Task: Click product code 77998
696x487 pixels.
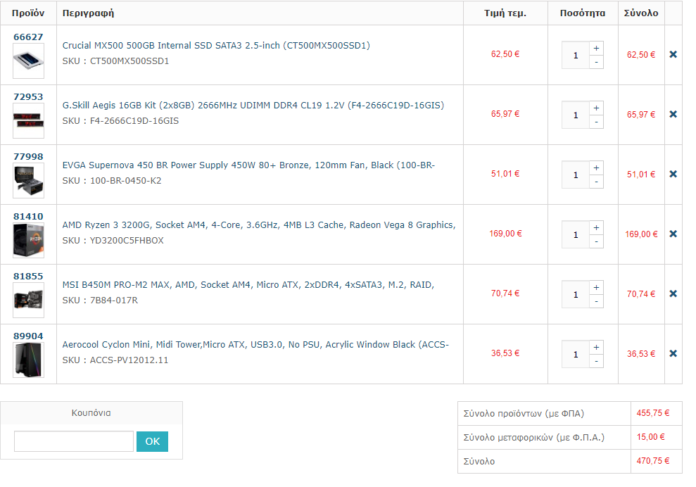Action: (x=28, y=157)
